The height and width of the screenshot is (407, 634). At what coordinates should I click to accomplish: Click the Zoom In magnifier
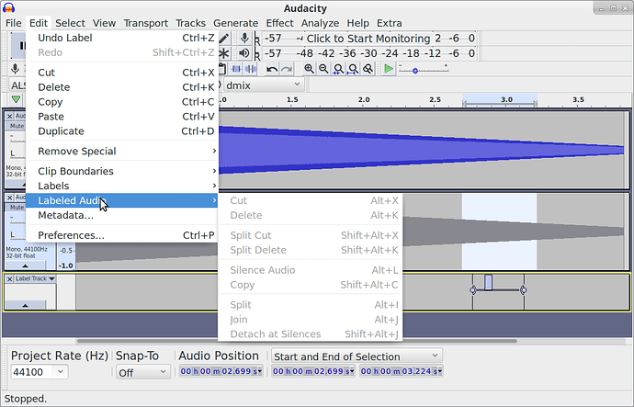pos(309,69)
